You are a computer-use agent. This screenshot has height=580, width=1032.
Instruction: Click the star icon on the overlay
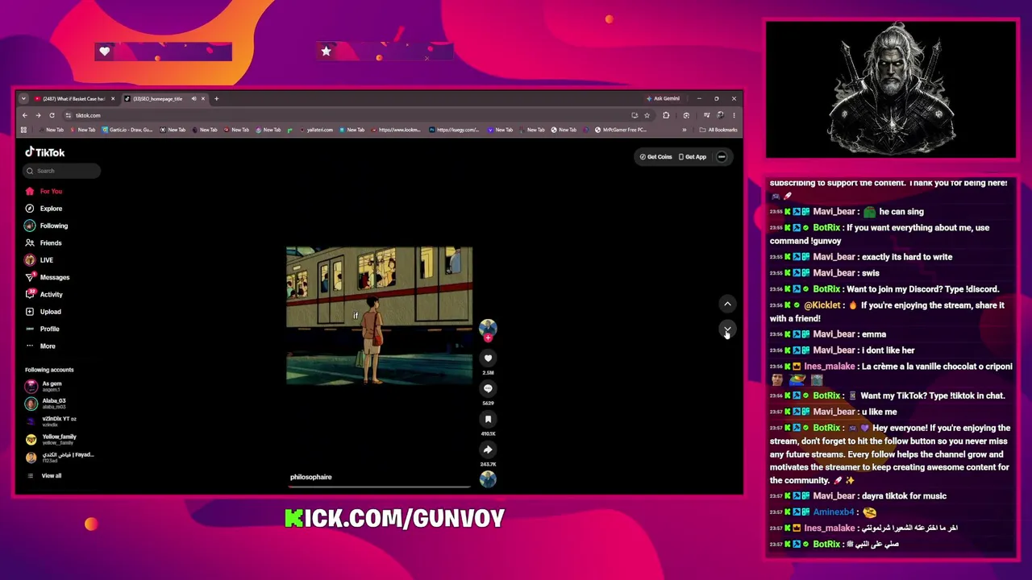[326, 52]
